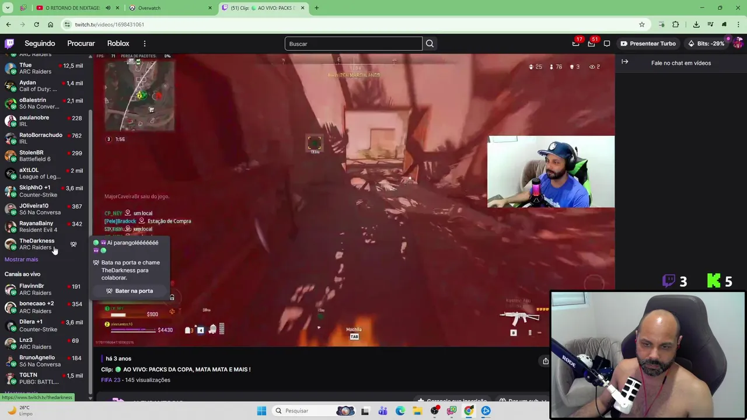
Task: Open Twitch drops inbox with 51 badge
Action: 591,44
